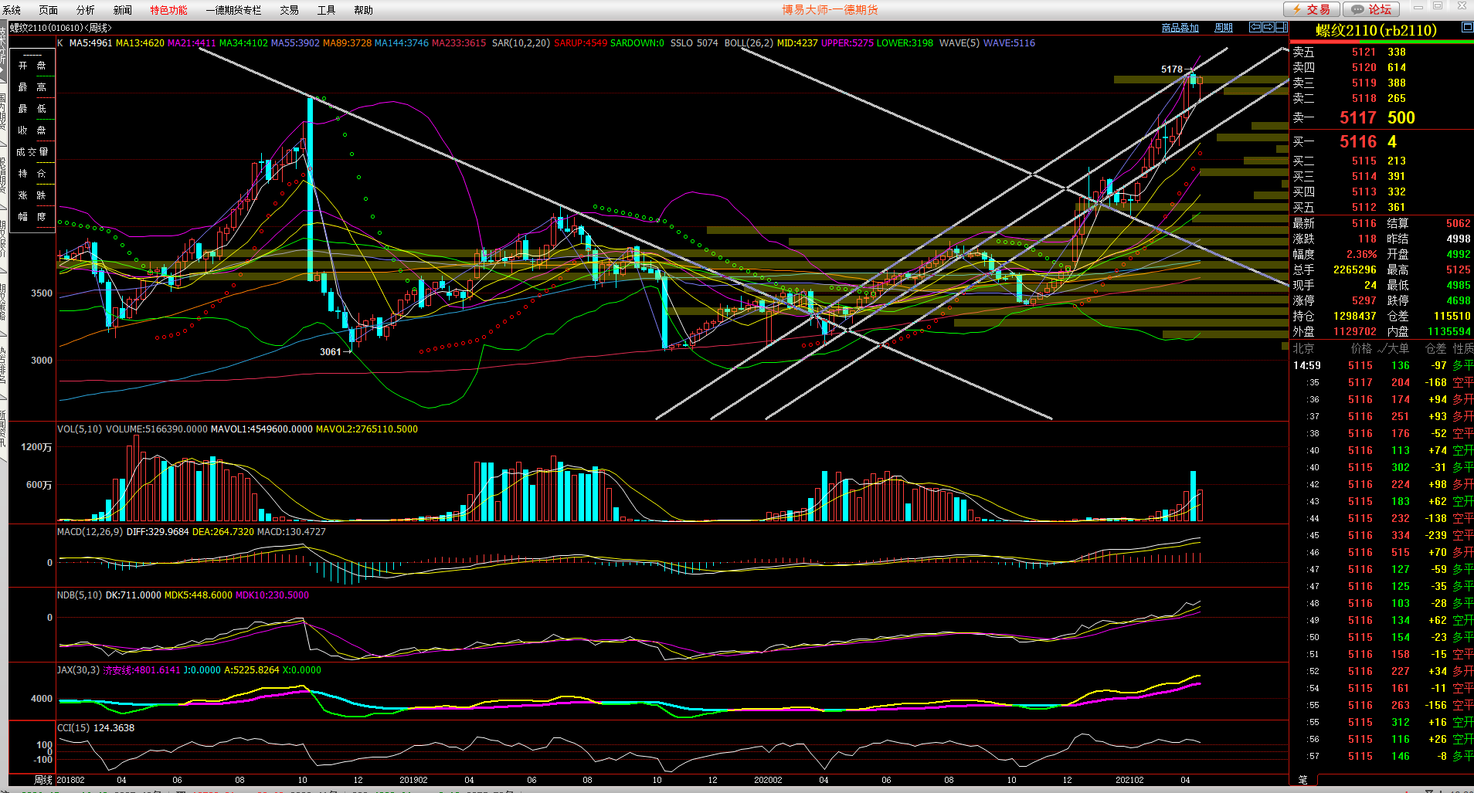
Task: Click the red-green buy/sell ratio bar
Action: 1381,42
